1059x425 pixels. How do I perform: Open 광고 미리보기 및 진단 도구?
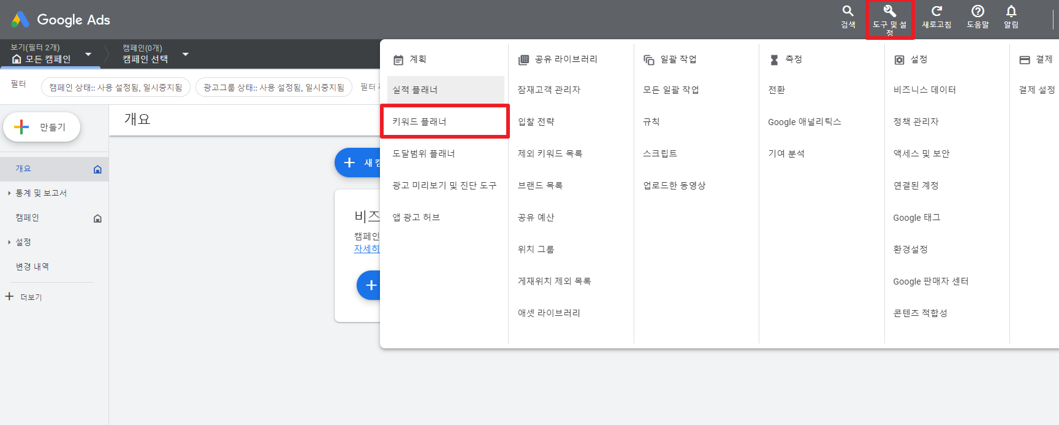click(x=446, y=185)
